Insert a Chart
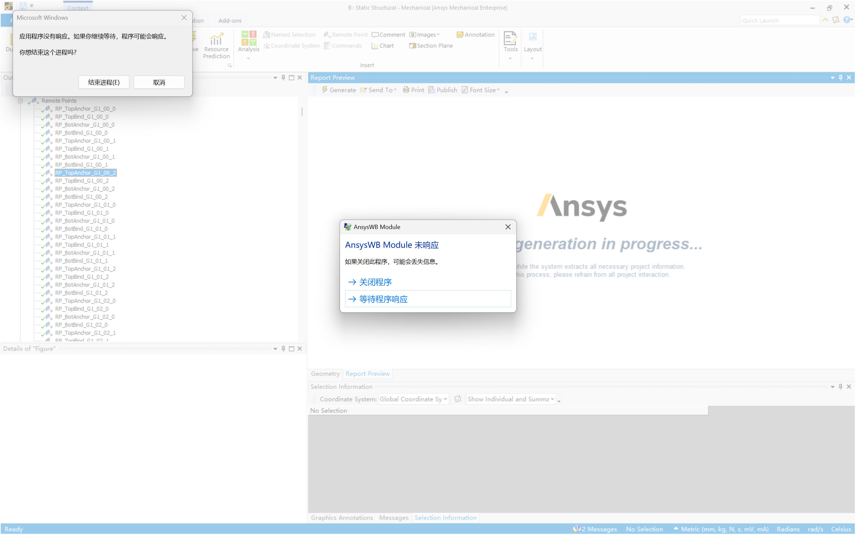The height and width of the screenshot is (535, 856). click(383, 46)
